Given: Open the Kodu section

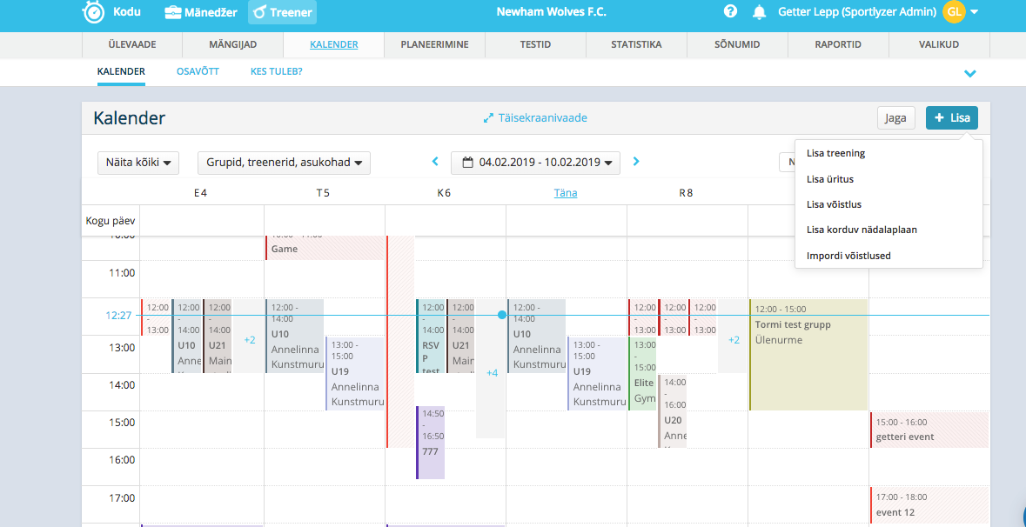Looking at the screenshot, I should 127,12.
